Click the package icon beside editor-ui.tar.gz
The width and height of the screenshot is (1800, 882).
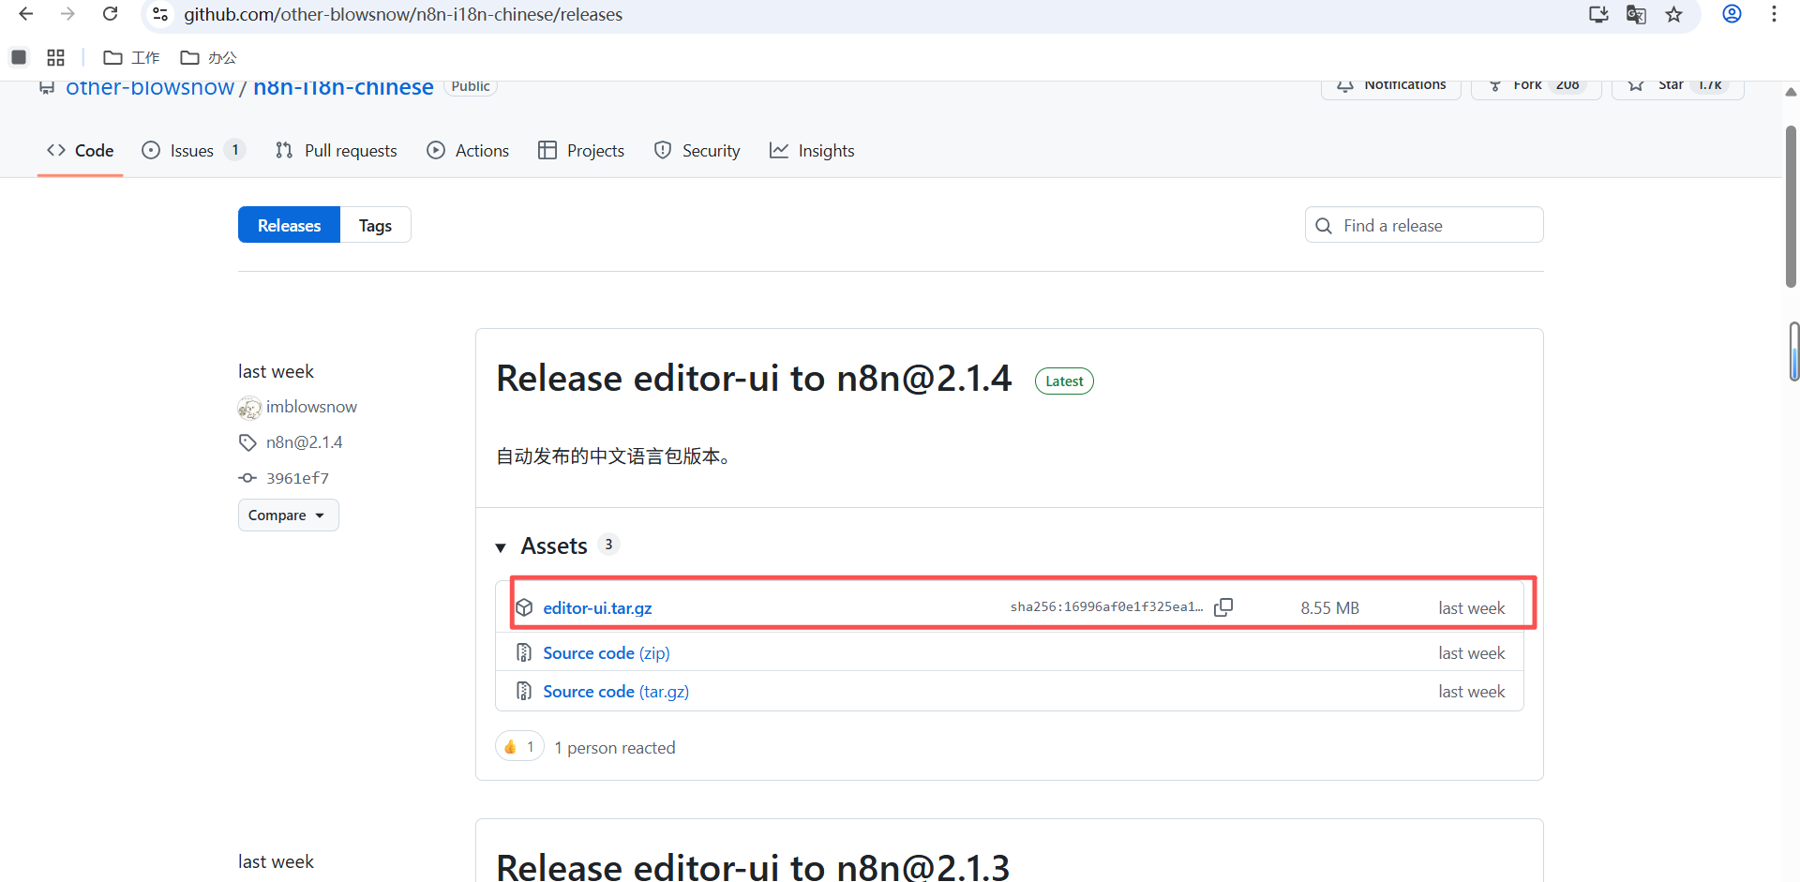[x=525, y=607]
